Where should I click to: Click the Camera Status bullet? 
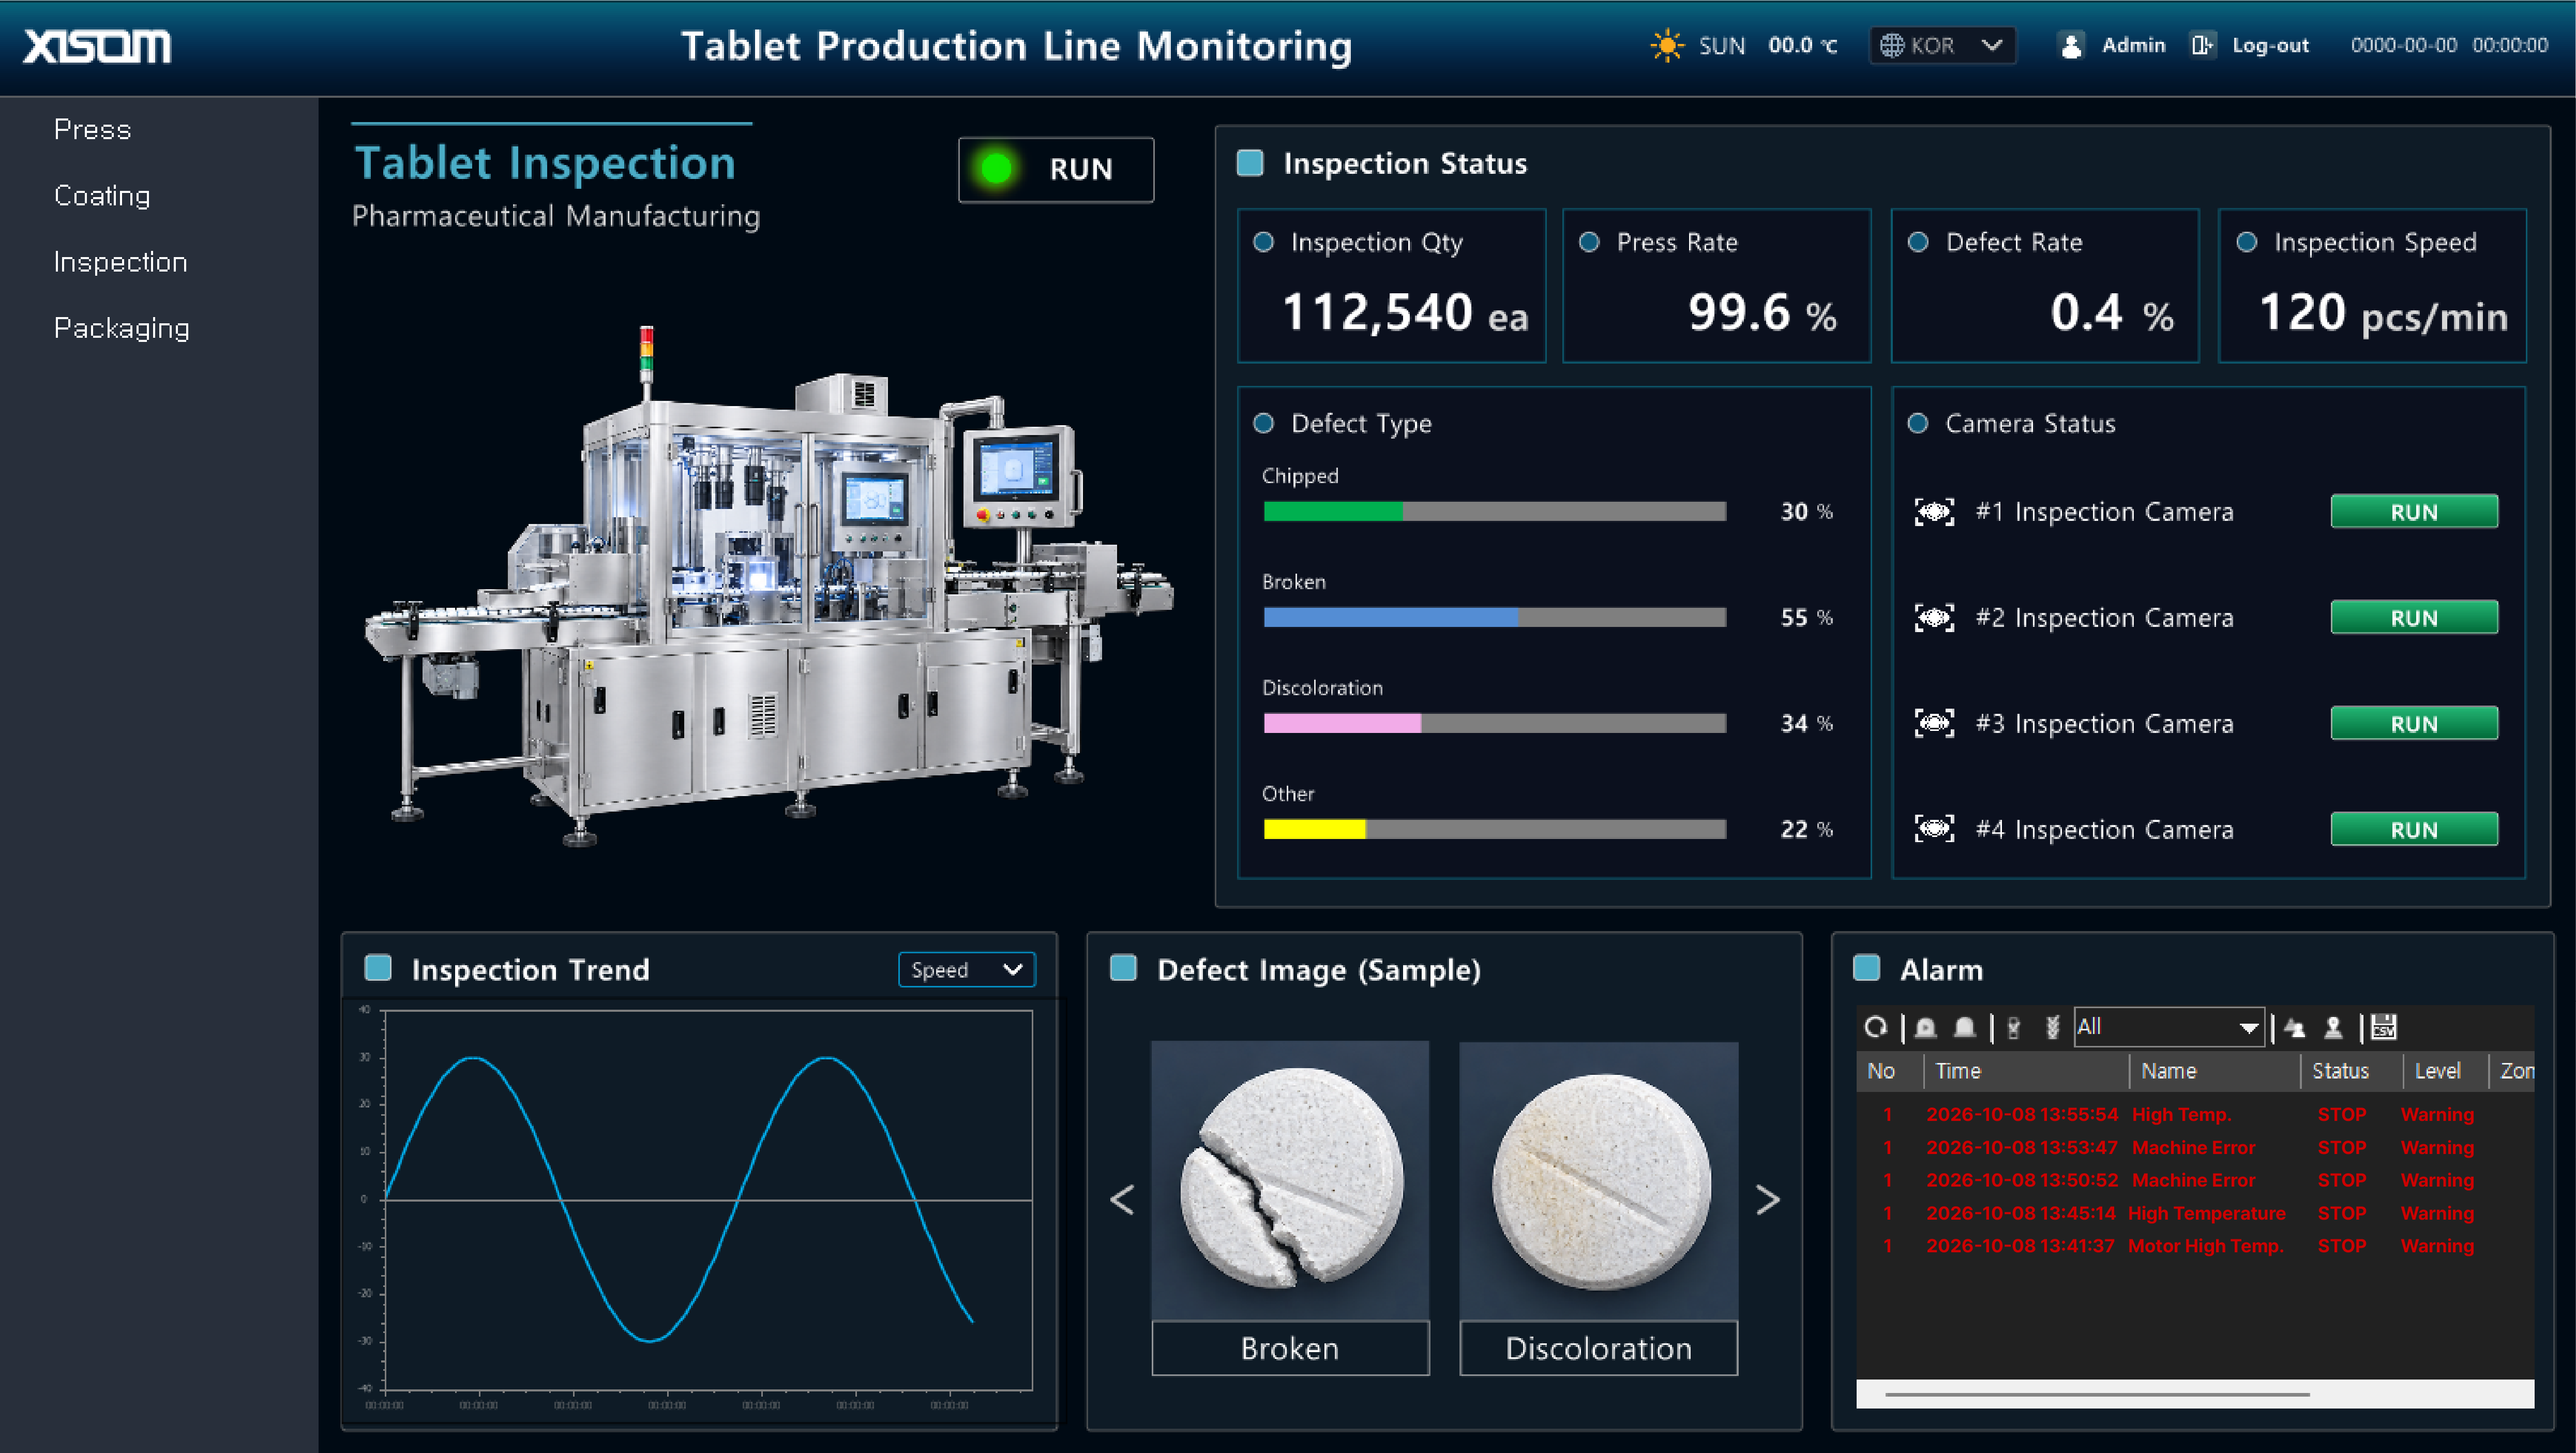1918,423
